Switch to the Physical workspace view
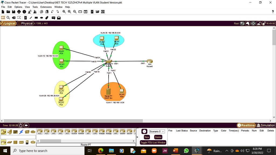This screenshot has width=276, height=155. click(x=25, y=23)
